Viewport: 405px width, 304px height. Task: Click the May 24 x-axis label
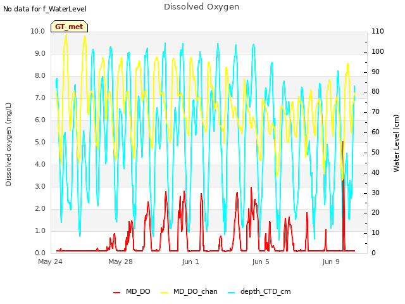(50, 262)
